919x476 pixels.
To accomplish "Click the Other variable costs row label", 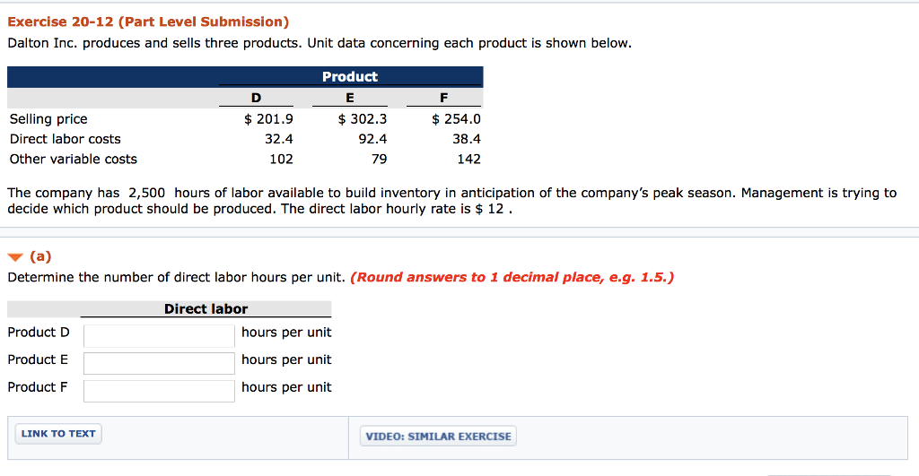I will (x=73, y=160).
